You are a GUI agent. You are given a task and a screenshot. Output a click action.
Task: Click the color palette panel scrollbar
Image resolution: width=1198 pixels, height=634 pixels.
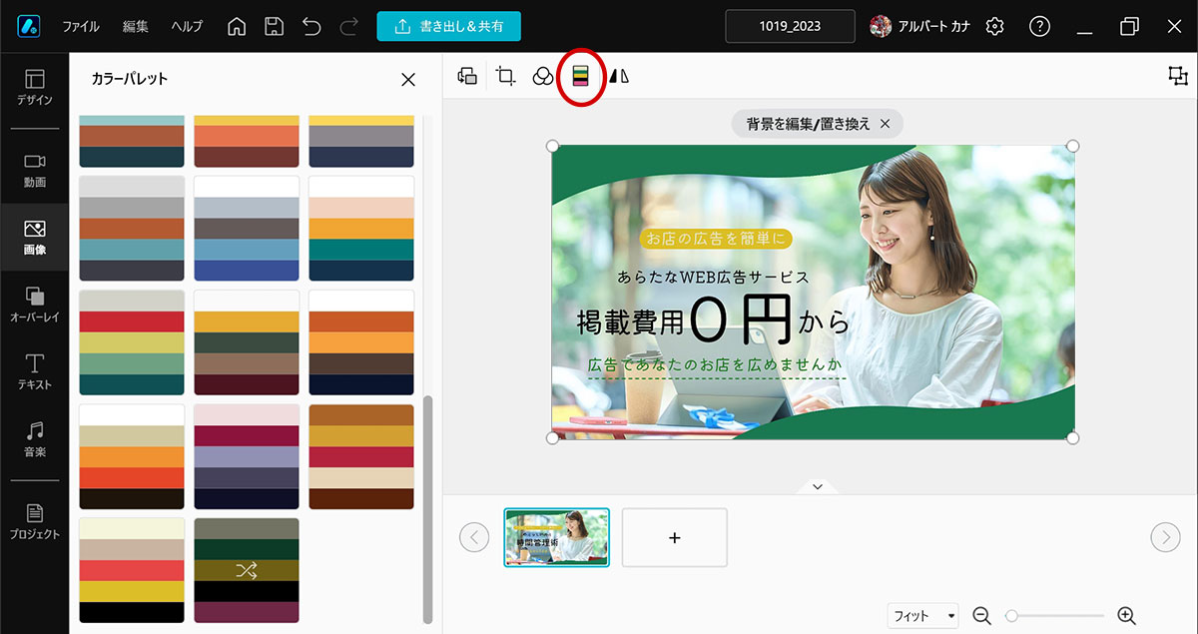(428, 509)
